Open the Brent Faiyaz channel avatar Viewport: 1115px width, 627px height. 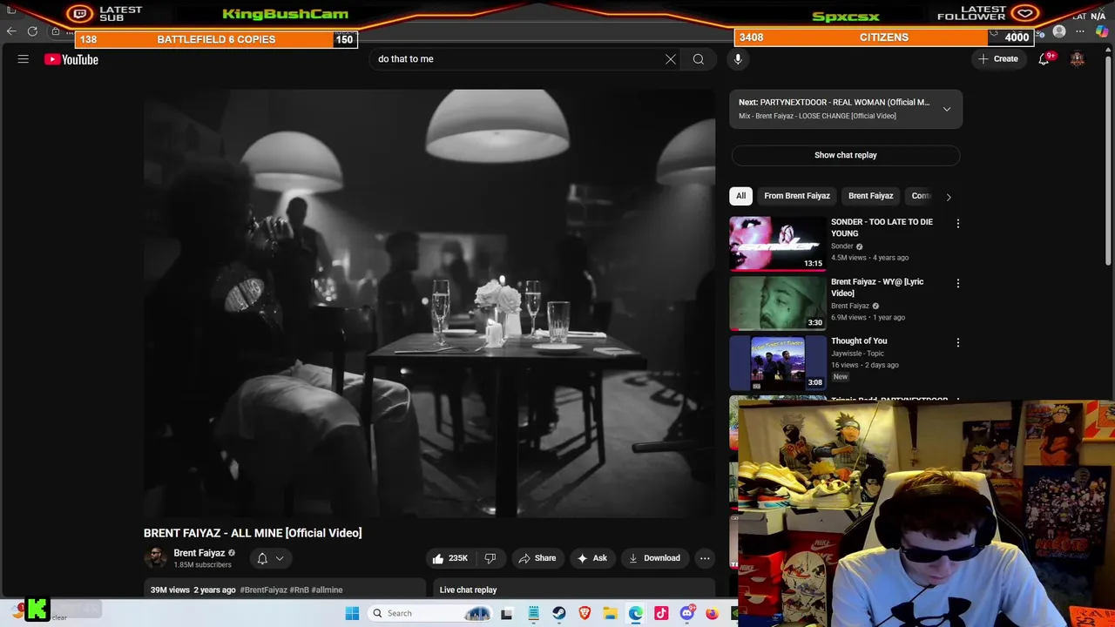click(155, 558)
